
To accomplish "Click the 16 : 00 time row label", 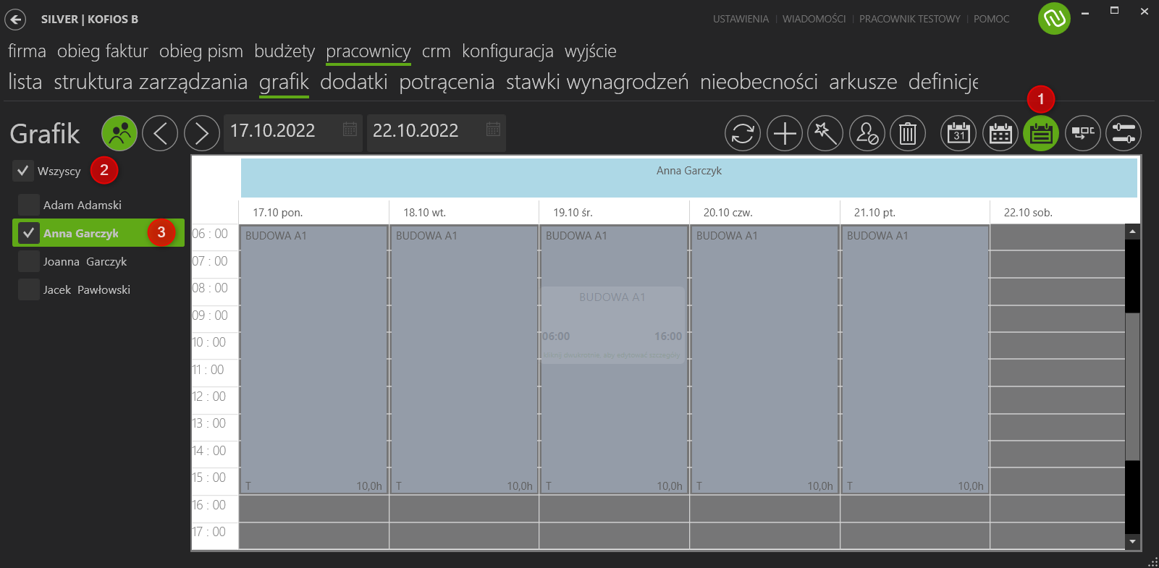I will point(209,505).
